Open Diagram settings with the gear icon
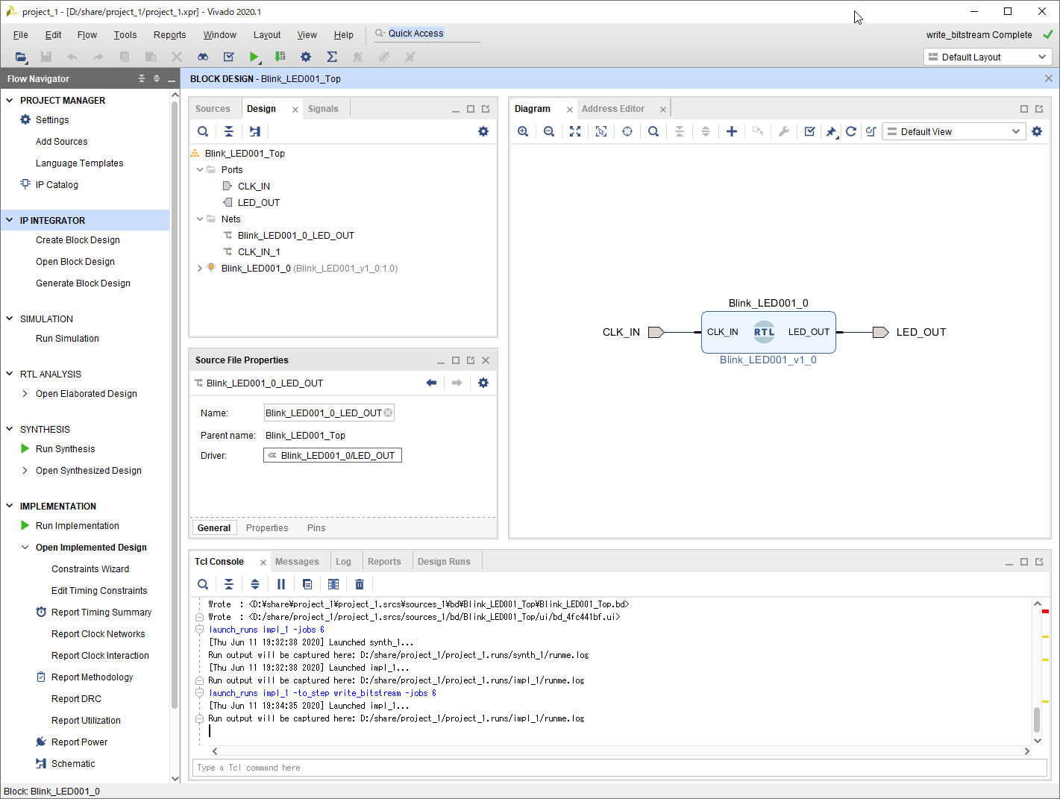This screenshot has width=1060, height=799. point(1037,131)
